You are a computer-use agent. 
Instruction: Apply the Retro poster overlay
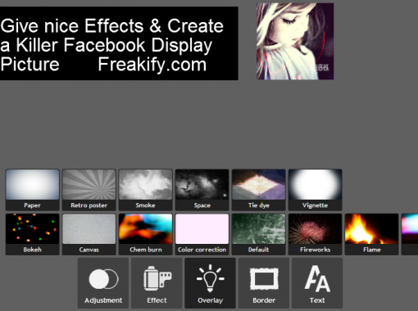89,190
